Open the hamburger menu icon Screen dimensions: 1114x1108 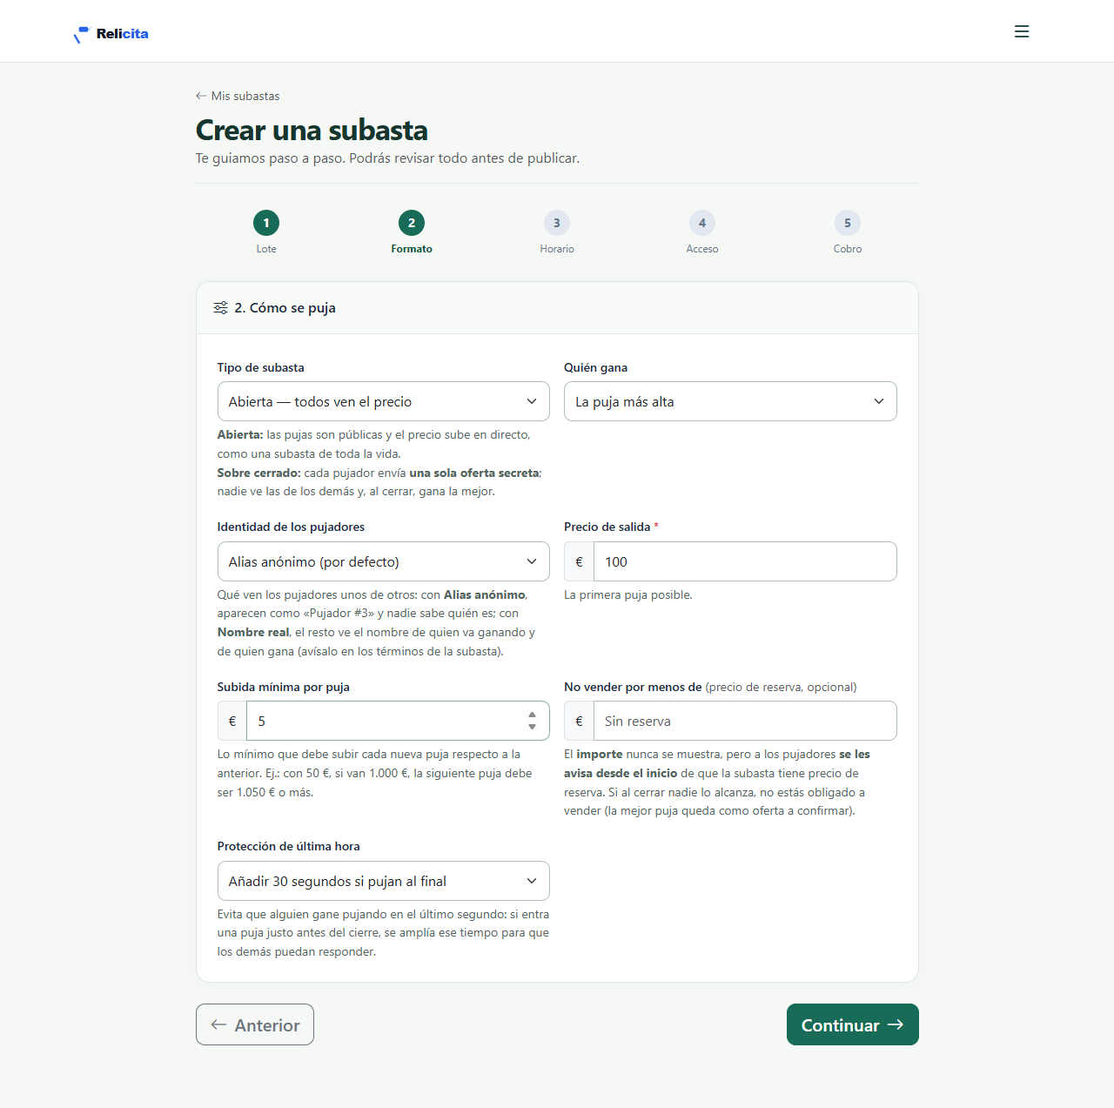[x=1022, y=31]
